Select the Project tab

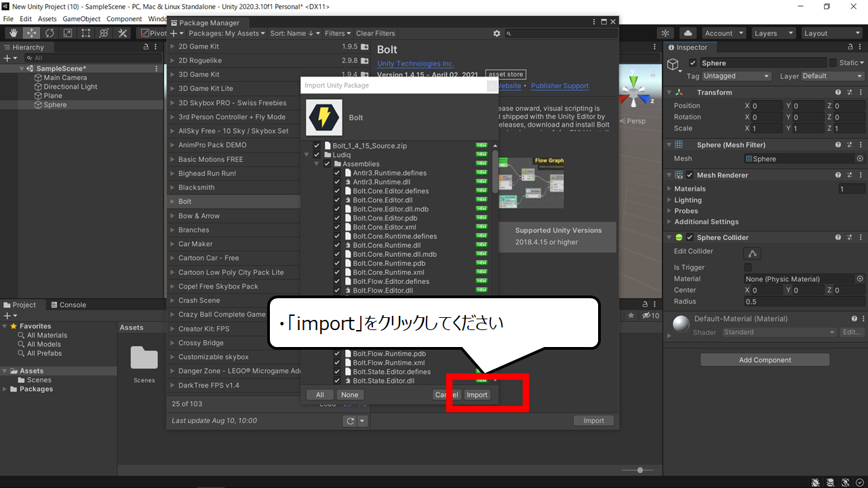pos(20,305)
